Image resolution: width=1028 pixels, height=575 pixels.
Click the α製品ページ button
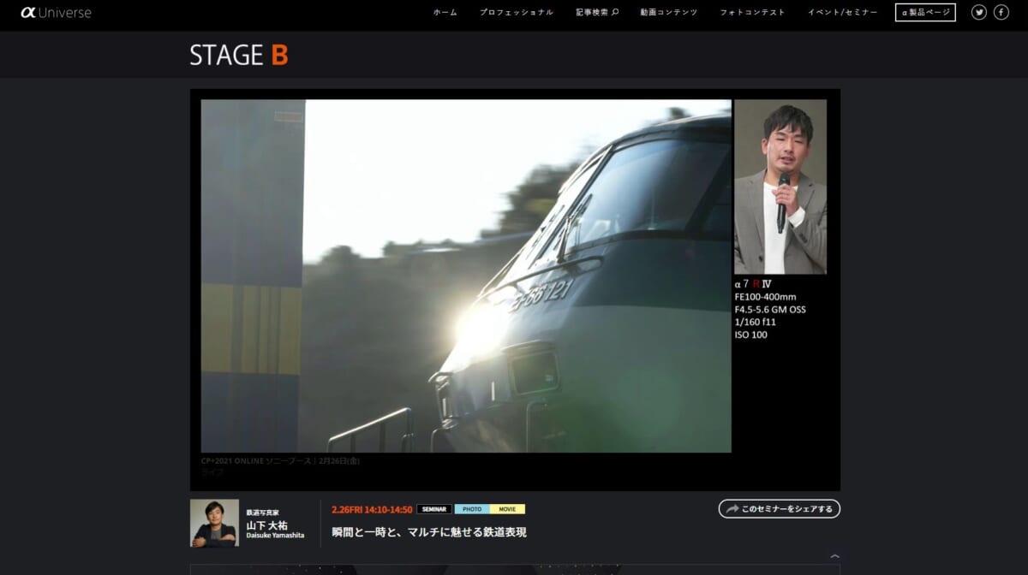925,12
